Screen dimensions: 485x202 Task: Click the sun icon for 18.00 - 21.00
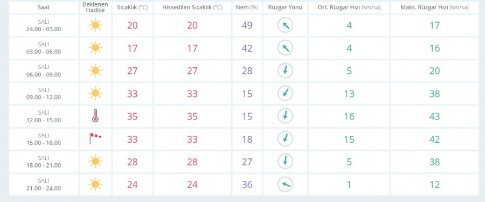95,162
